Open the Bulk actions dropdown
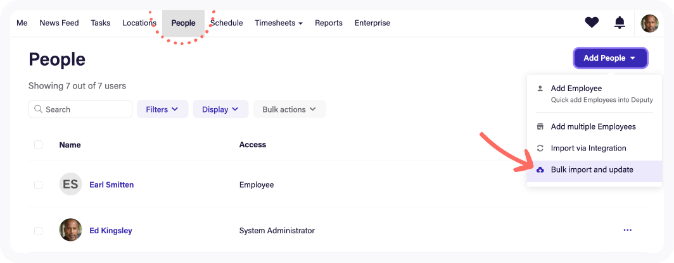 coord(289,109)
